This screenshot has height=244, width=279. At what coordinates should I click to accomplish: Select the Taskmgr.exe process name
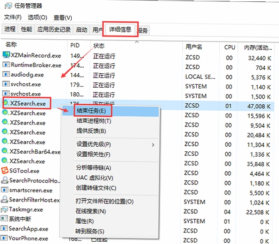pos(26,209)
